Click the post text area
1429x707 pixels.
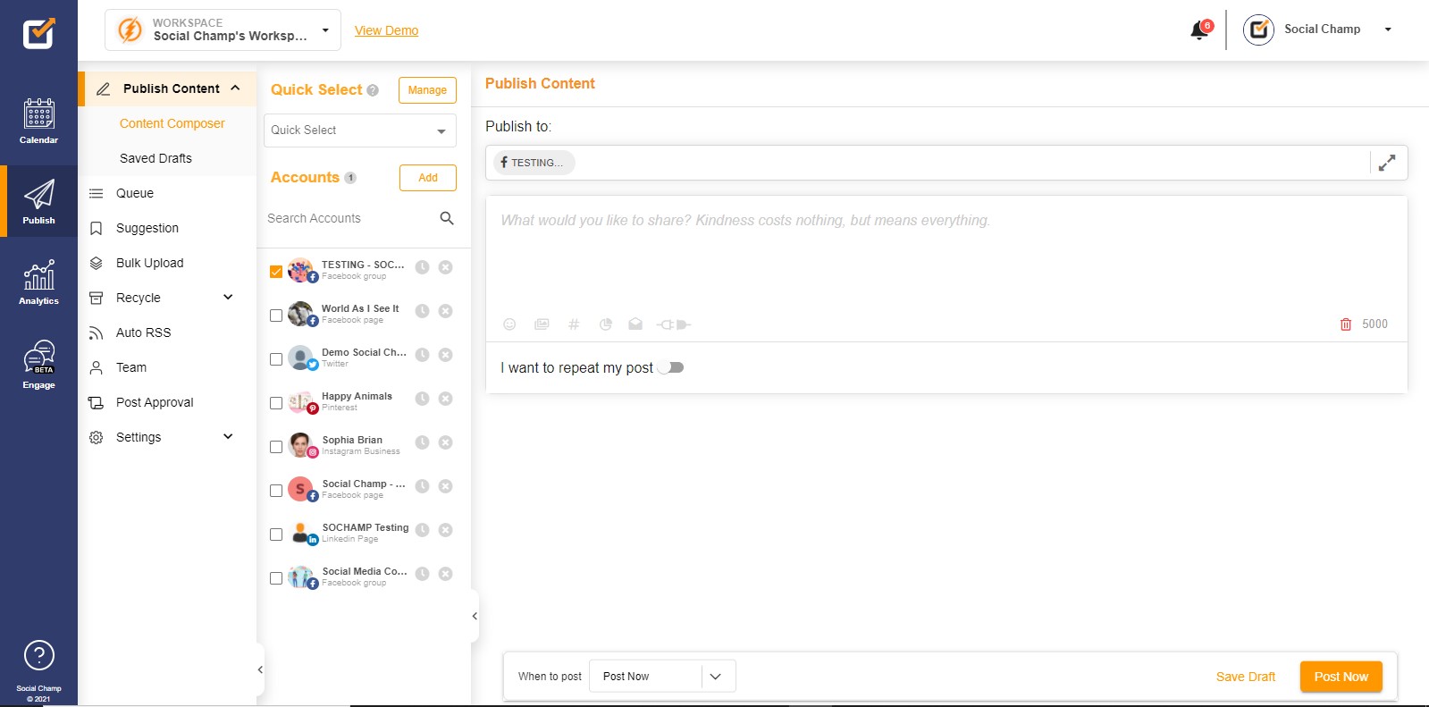946,255
